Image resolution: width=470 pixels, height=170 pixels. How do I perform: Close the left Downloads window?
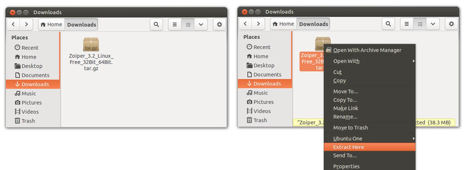coord(13,12)
